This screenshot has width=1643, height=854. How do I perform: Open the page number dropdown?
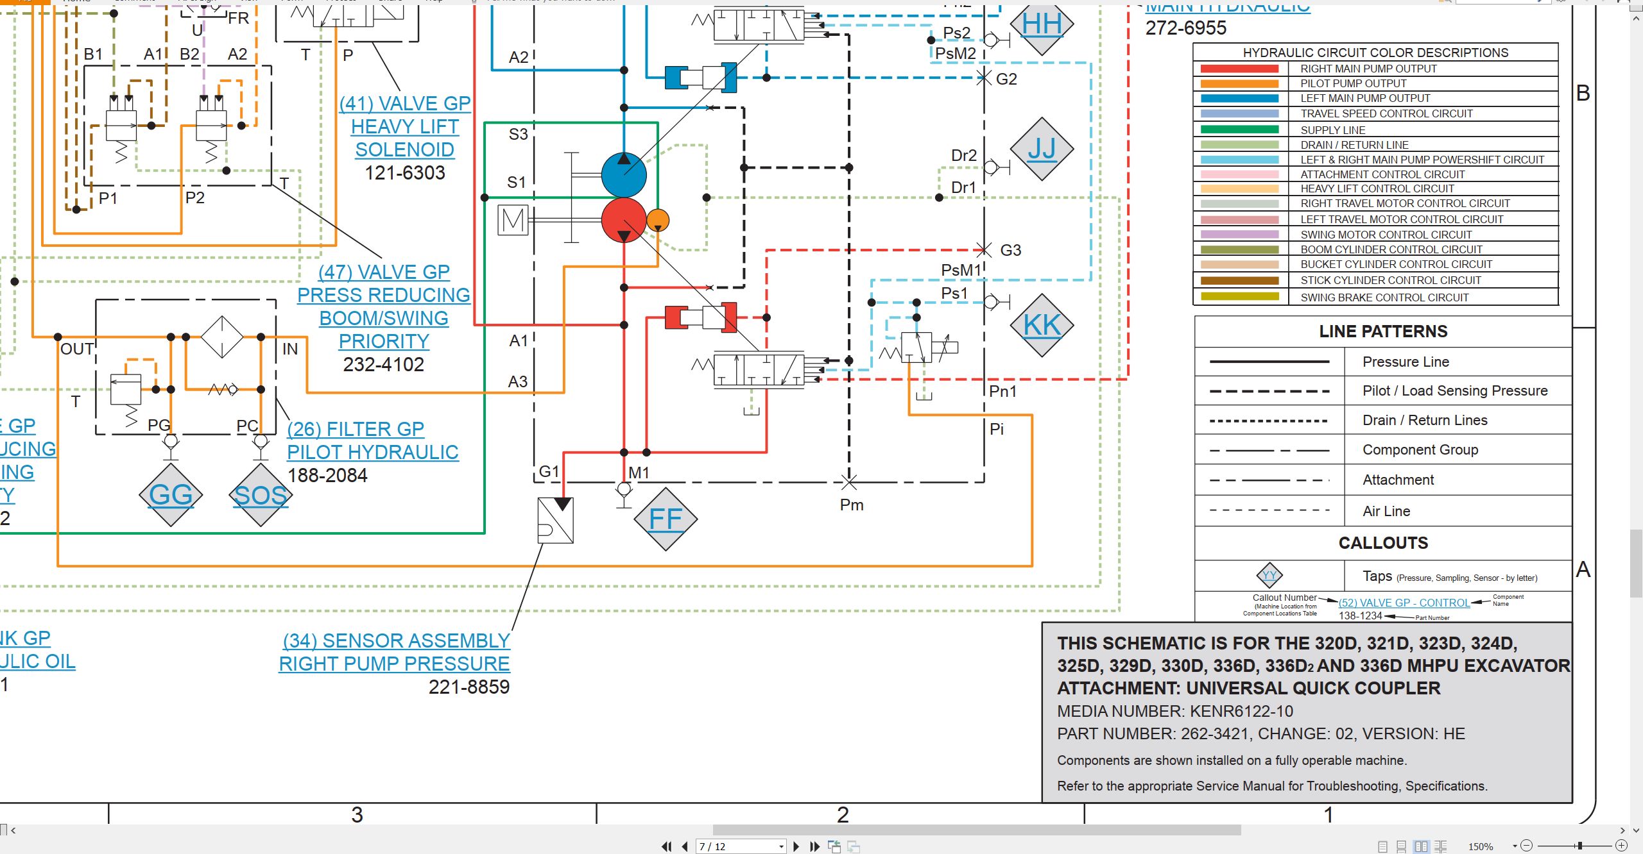click(x=781, y=846)
